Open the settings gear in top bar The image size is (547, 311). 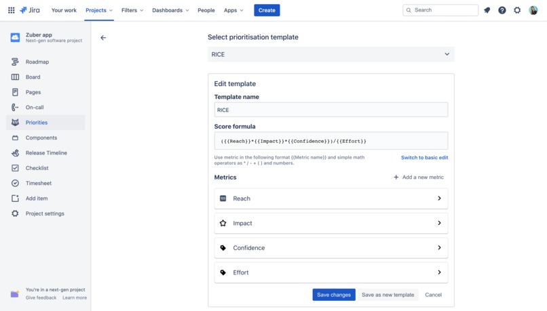pos(517,10)
